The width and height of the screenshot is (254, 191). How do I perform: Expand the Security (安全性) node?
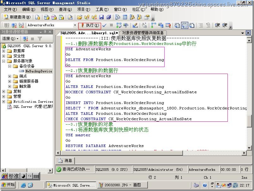[x=3, y=56]
